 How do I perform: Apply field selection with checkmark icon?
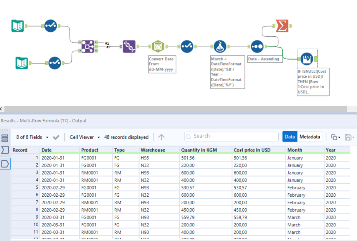click(x=56, y=137)
